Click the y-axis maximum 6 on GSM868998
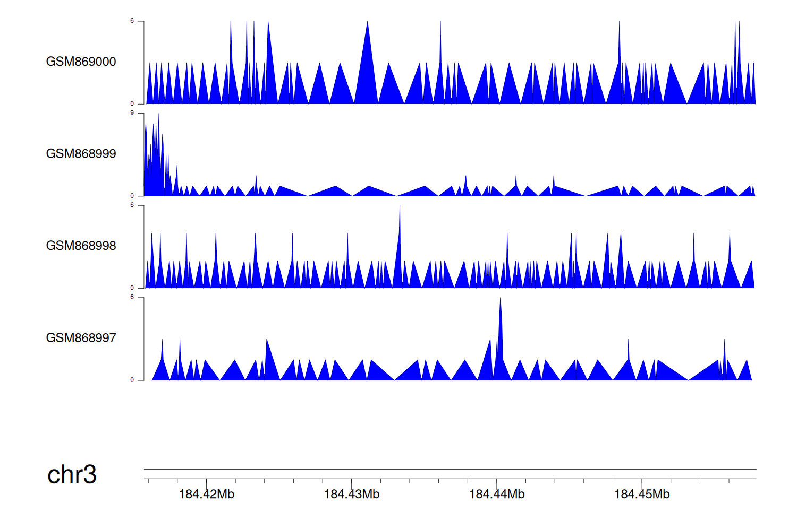The height and width of the screenshot is (520, 797). pos(132,205)
